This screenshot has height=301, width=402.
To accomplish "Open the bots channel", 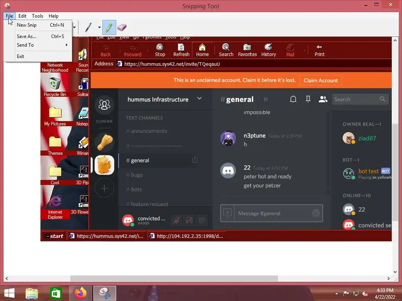I will point(134,189).
